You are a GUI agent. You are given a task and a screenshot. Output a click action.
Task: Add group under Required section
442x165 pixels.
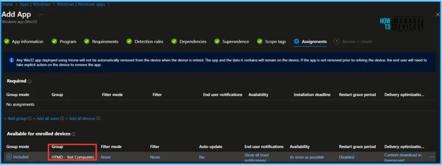point(16,119)
